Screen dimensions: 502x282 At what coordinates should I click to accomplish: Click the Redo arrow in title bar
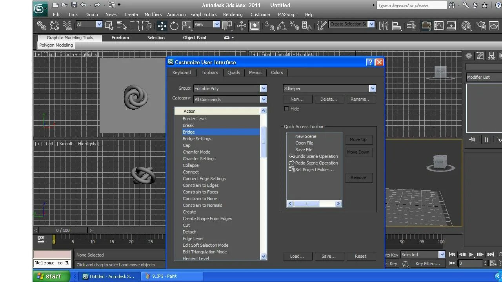click(x=97, y=5)
